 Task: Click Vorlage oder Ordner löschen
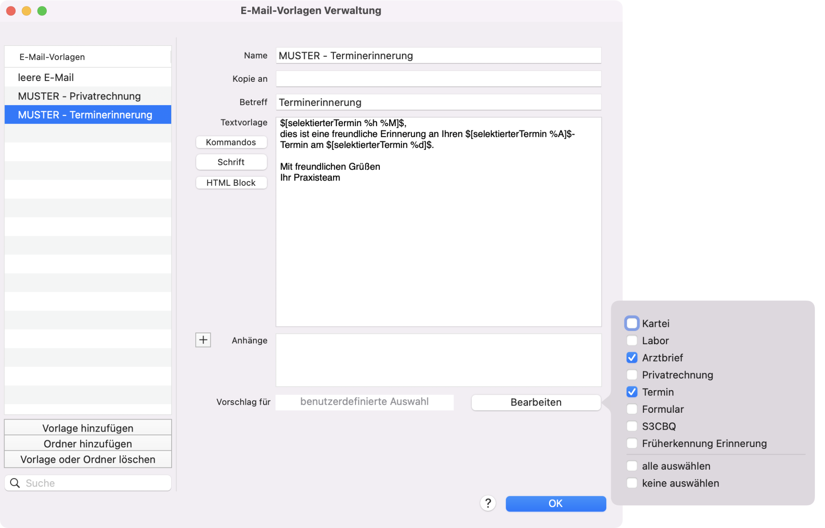pyautogui.click(x=88, y=459)
